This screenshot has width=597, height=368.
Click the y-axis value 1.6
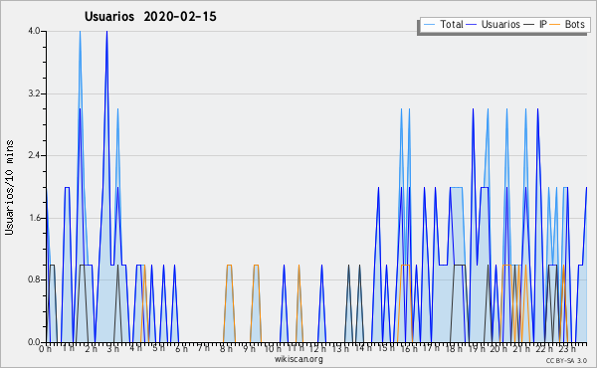[34, 218]
